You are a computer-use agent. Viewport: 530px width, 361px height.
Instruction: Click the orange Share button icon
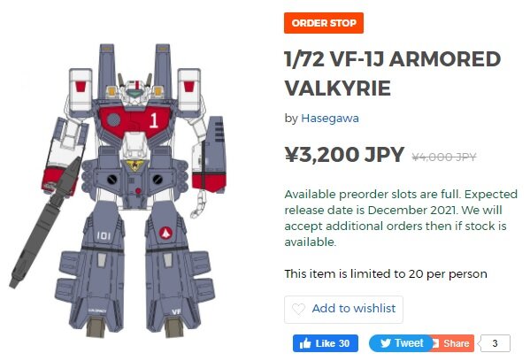[x=435, y=343]
